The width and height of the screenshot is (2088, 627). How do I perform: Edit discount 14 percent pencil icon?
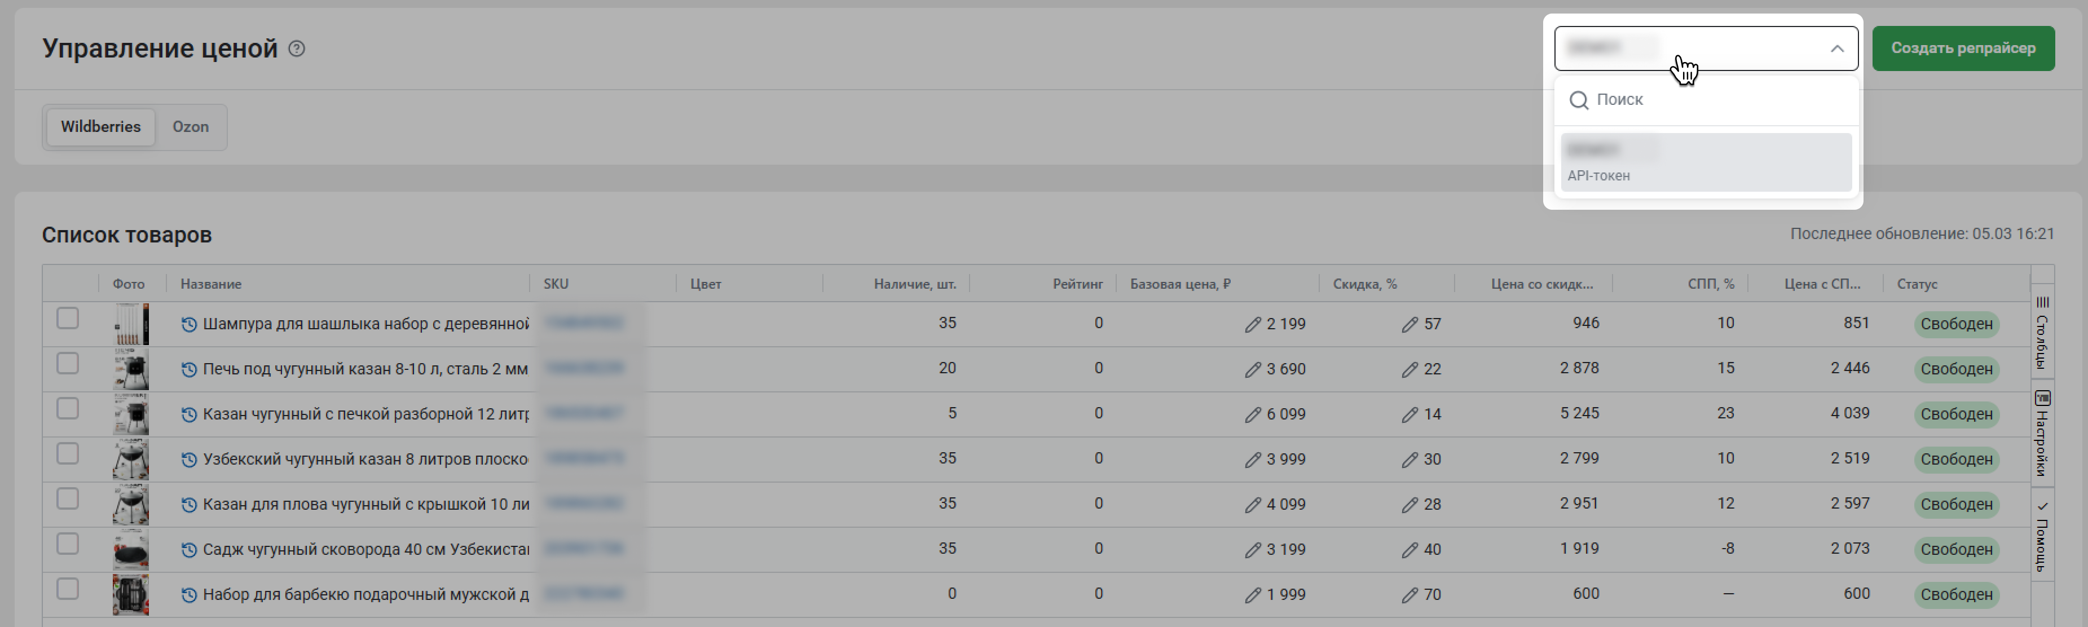(x=1409, y=415)
